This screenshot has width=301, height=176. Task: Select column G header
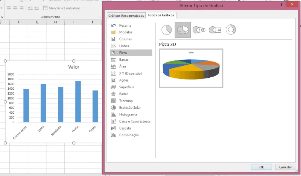[x=37, y=22]
